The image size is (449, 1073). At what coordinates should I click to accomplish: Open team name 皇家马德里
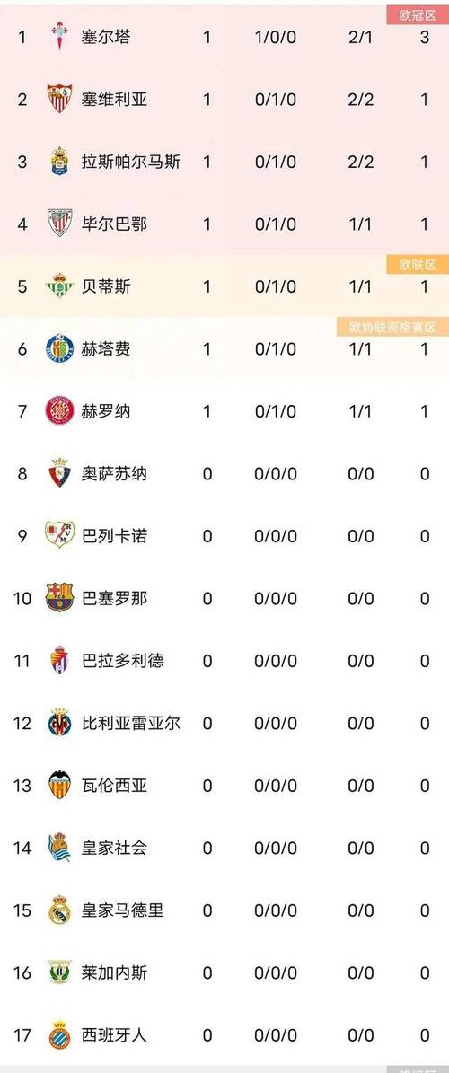coord(122,910)
